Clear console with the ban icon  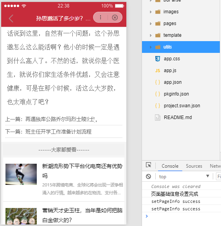[x=148, y=176]
